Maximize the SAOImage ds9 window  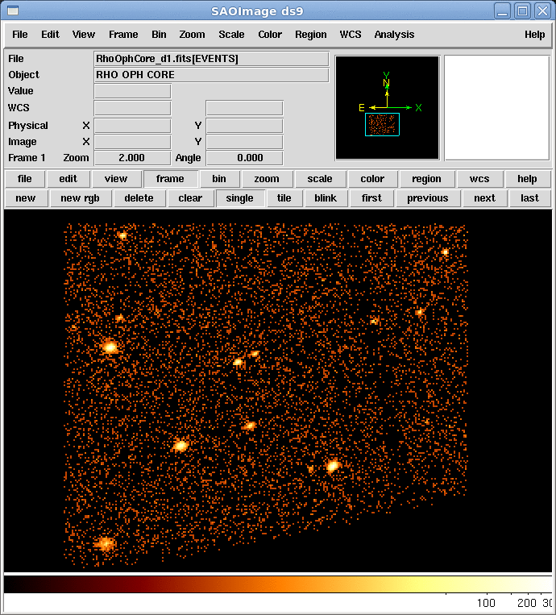click(522, 11)
